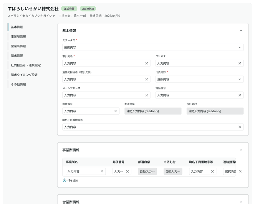Select 基本情報 in the side navigation

click(x=17, y=27)
